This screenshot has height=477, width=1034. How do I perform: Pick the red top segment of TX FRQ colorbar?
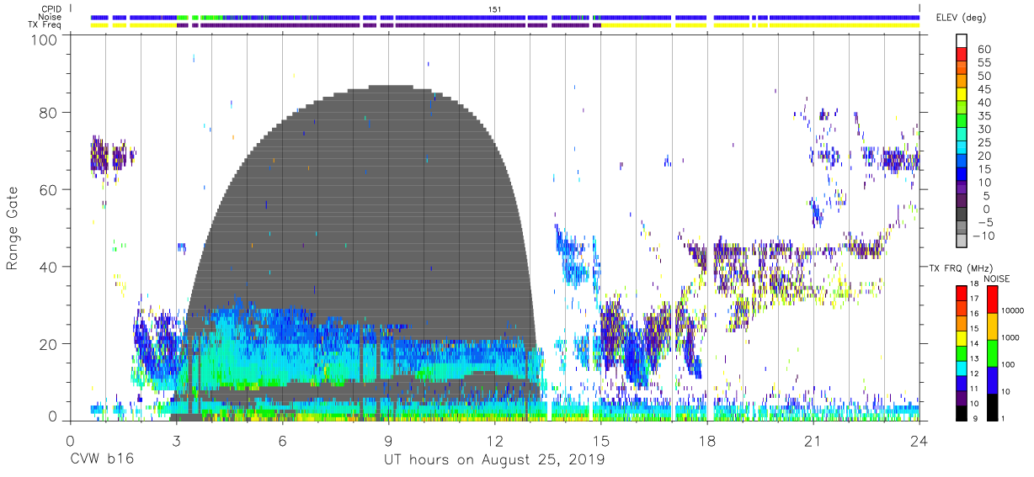[x=961, y=293]
